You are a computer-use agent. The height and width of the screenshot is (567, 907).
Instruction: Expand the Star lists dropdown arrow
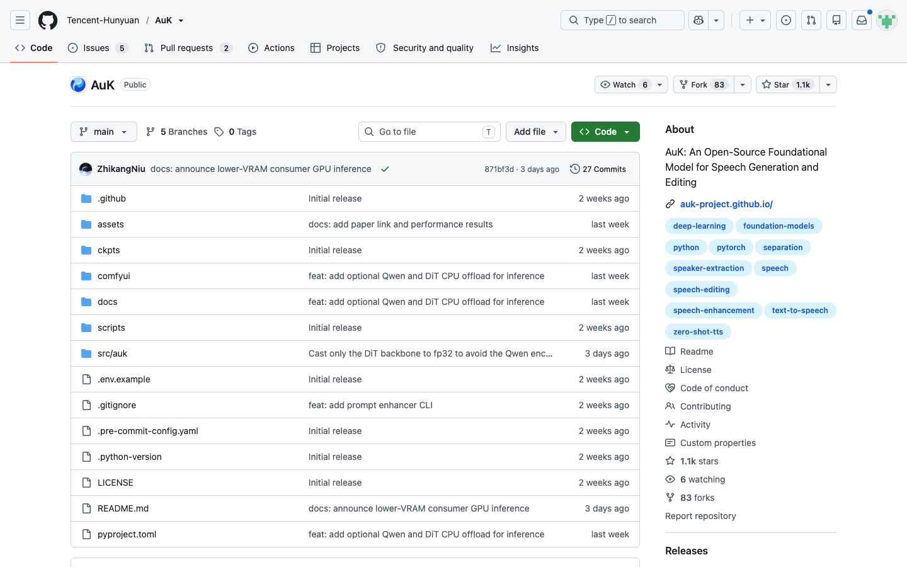828,84
